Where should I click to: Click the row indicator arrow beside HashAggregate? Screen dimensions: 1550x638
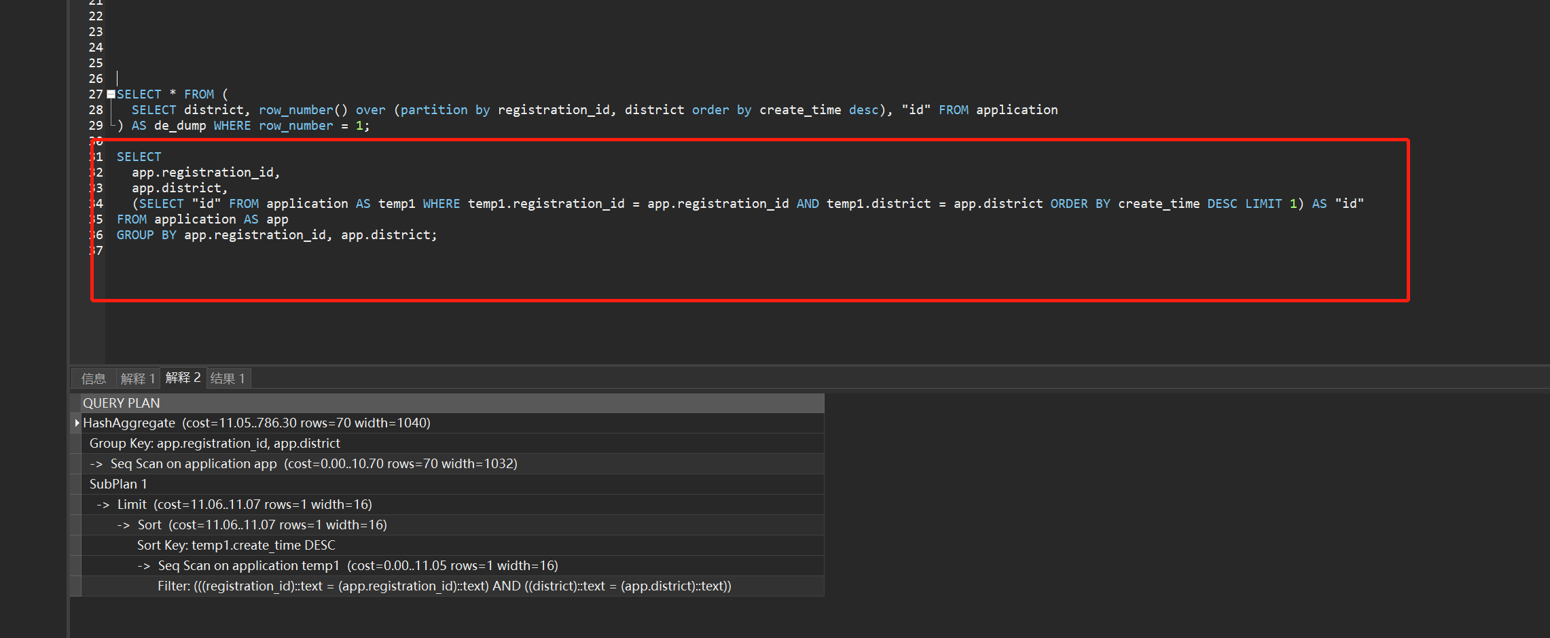76,423
